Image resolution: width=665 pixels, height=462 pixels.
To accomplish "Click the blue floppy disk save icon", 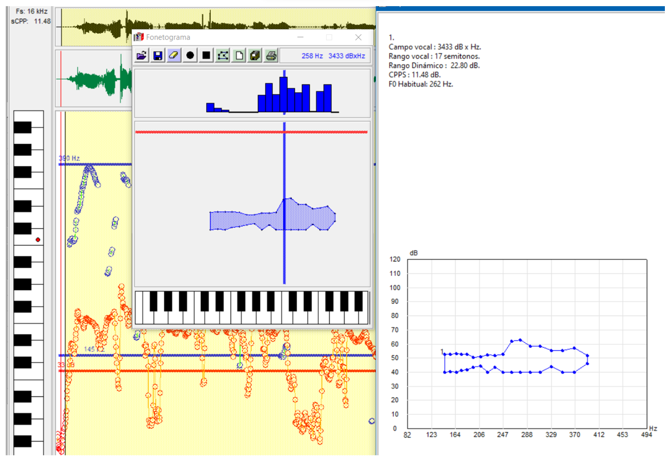I will tap(158, 55).
